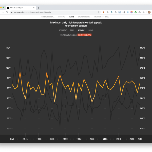Screen dimensions: 152x152
Task: Open a new tab with the plus icon
Action: coord(39,8)
